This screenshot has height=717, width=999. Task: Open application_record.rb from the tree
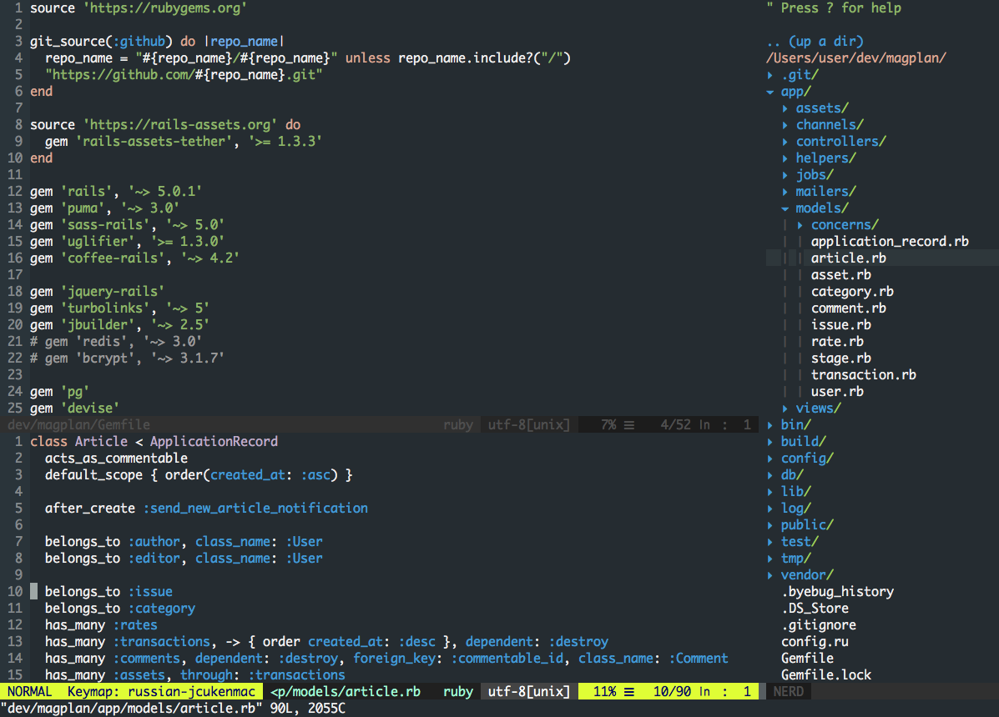889,242
